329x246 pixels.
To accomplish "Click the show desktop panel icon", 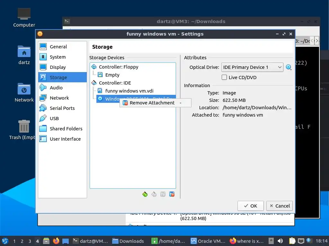I will tap(66, 241).
